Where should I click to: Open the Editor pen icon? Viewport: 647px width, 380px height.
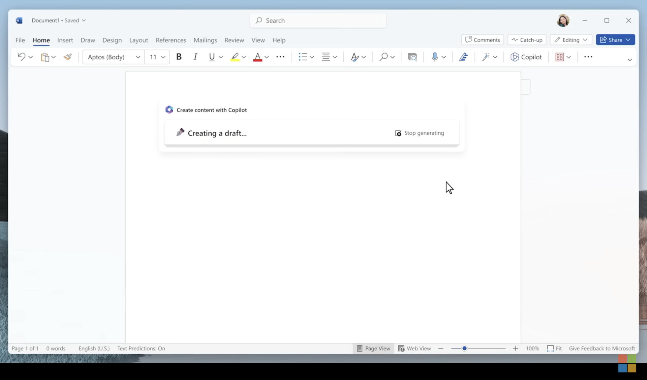463,57
